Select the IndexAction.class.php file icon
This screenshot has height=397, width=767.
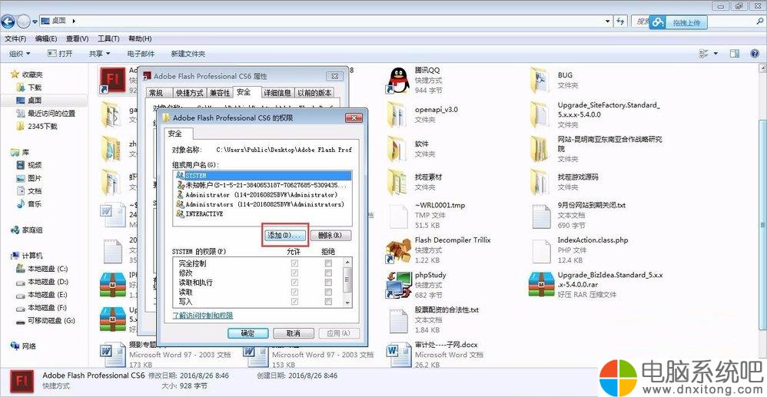542,251
